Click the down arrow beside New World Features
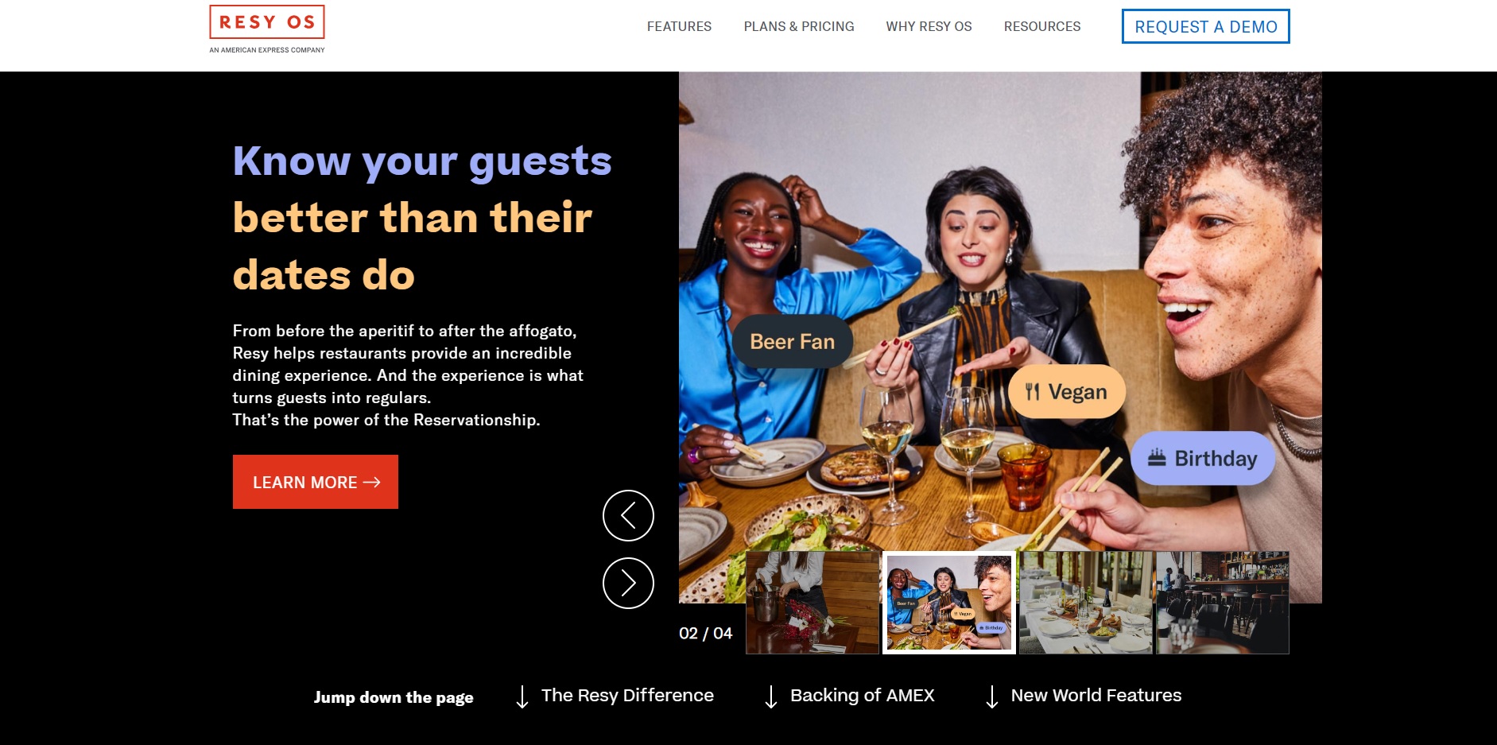The image size is (1497, 745). point(991,696)
